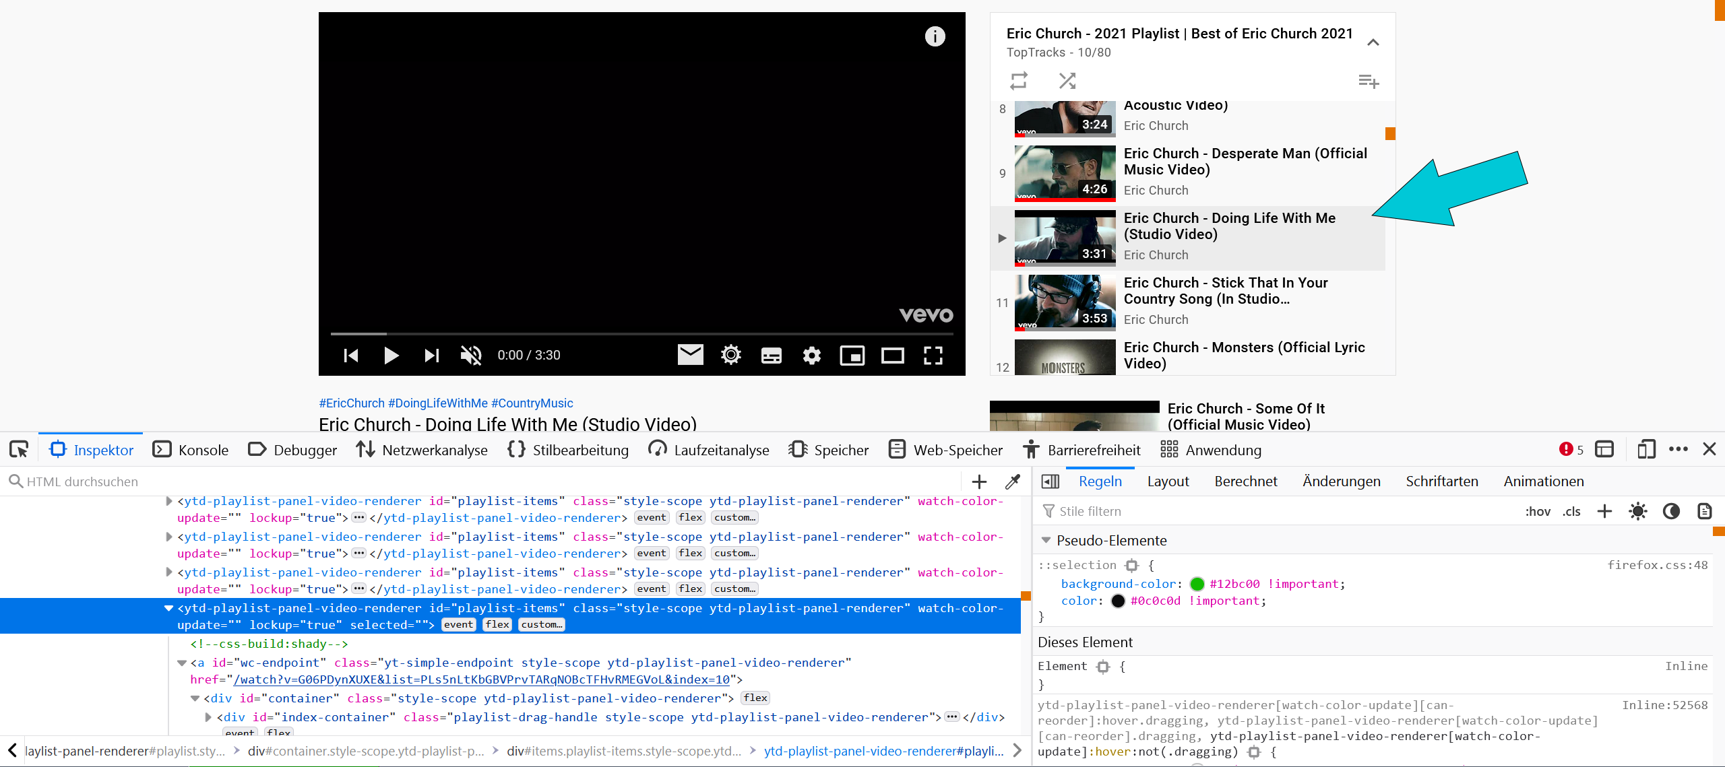Unmute the video player

[470, 355]
